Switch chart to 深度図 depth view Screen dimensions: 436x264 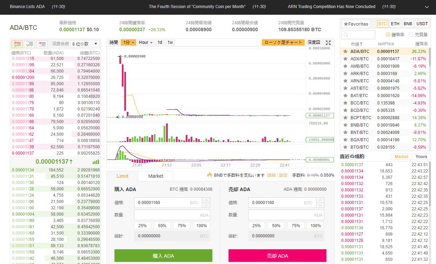(314, 42)
